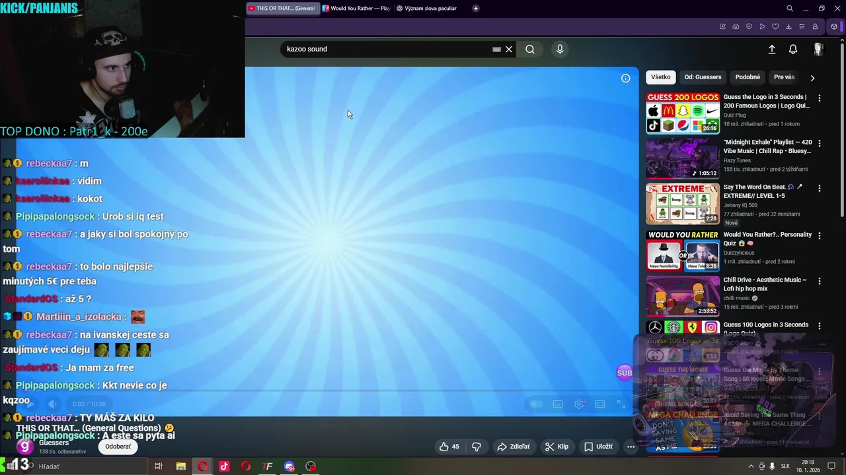
Task: Open options menu for Guess the Logo video
Action: click(x=820, y=98)
